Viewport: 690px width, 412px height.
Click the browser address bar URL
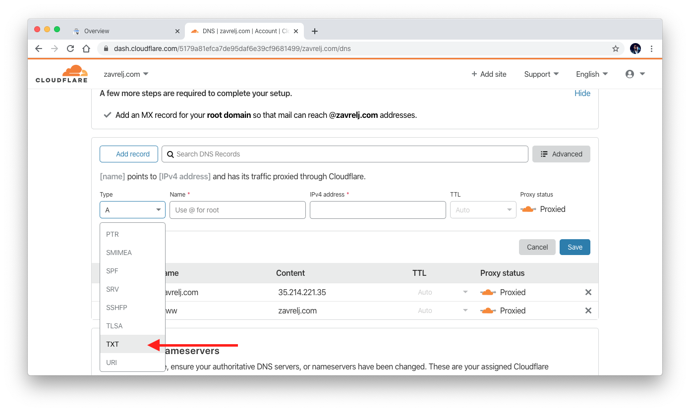click(x=232, y=49)
